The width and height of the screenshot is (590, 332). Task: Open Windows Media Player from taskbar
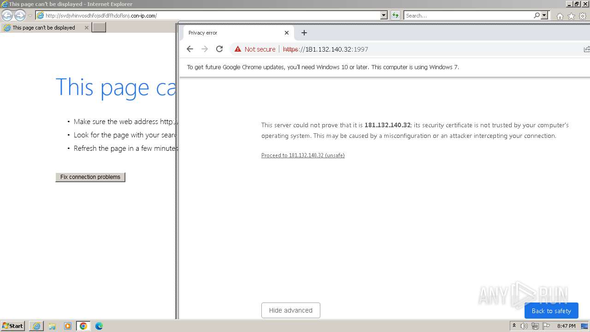pos(68,326)
